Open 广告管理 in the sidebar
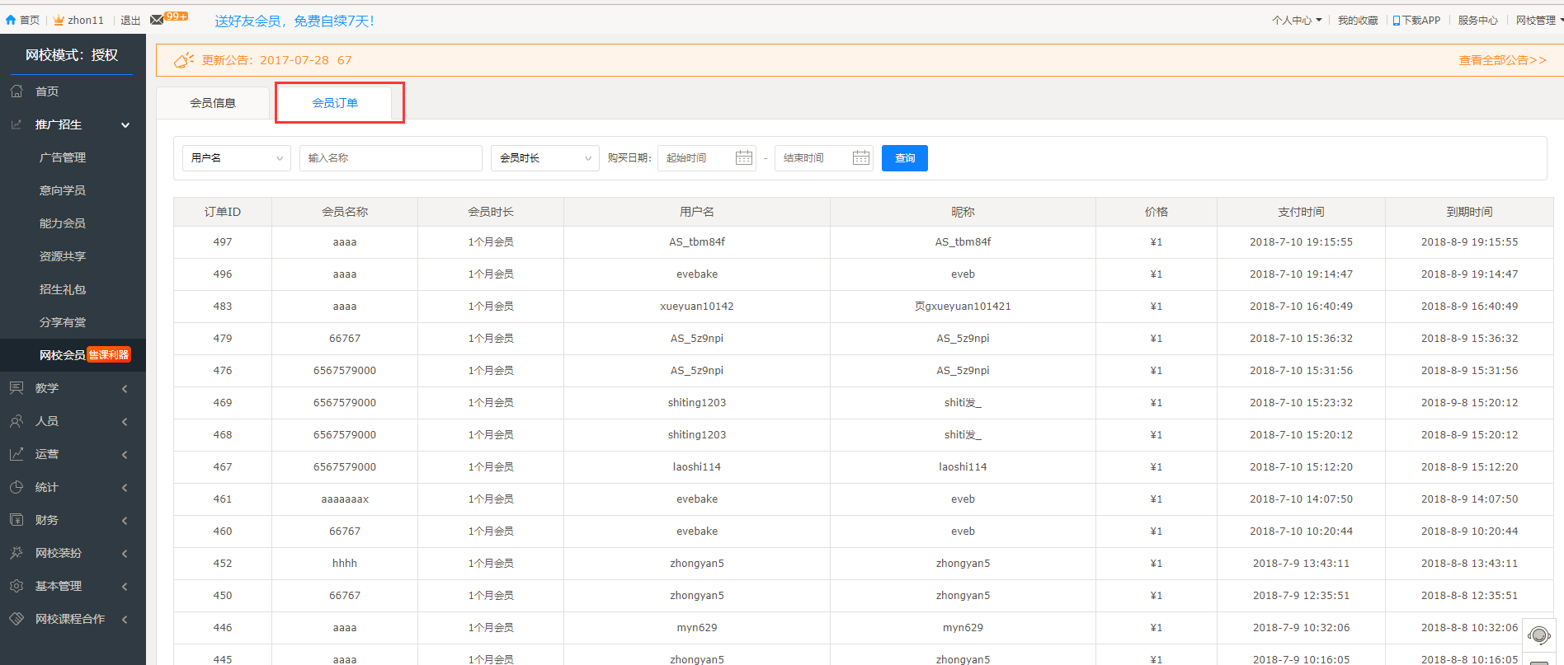This screenshot has width=1564, height=665. coord(63,157)
